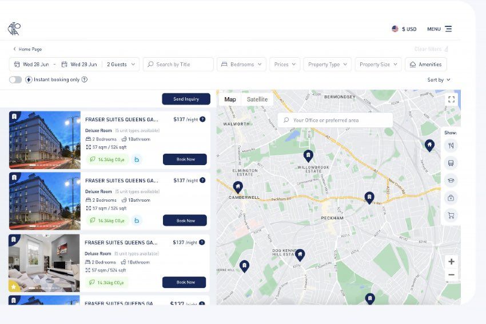This screenshot has width=486, height=324.
Task: Click Your Office or preferred area field
Action: (x=335, y=120)
